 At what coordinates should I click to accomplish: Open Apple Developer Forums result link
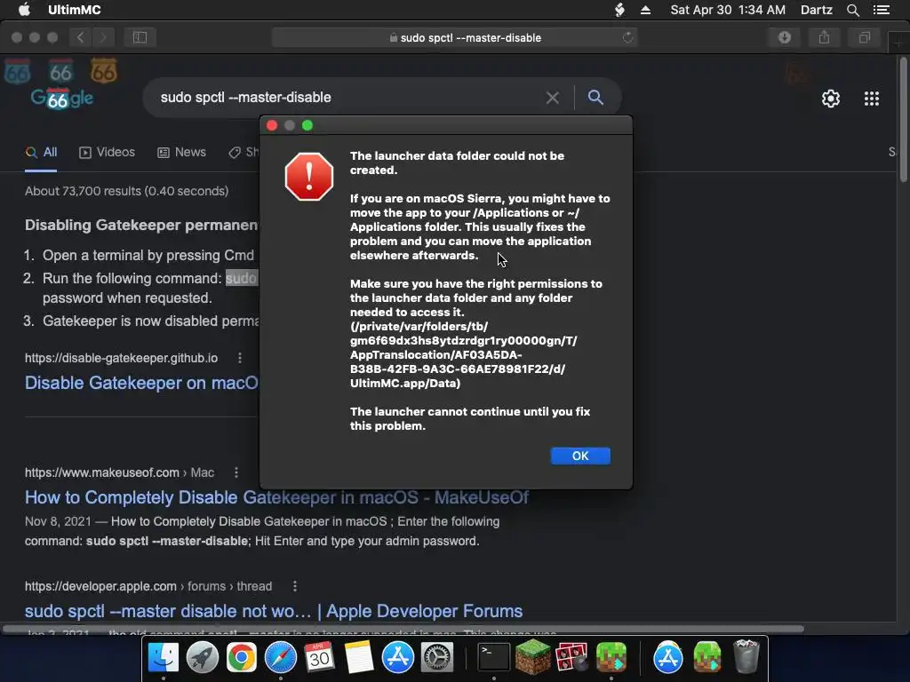click(274, 611)
